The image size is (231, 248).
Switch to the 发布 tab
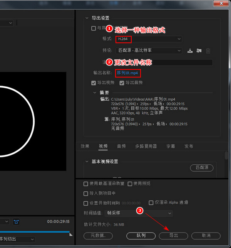click(189, 146)
